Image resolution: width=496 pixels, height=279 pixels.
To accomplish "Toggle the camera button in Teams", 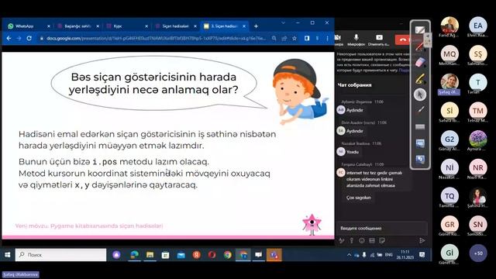I will click(338, 40).
